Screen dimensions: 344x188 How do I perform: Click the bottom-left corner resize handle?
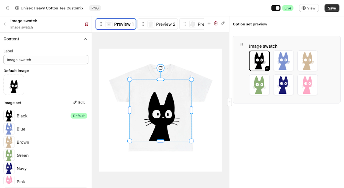pos(130,141)
